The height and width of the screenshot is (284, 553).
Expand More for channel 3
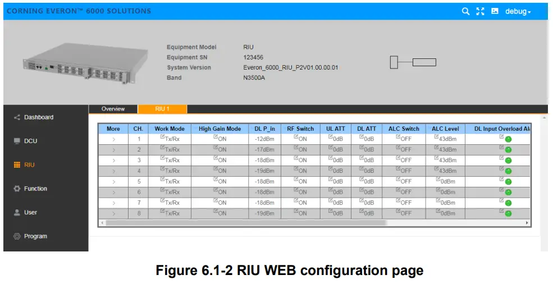(113, 161)
